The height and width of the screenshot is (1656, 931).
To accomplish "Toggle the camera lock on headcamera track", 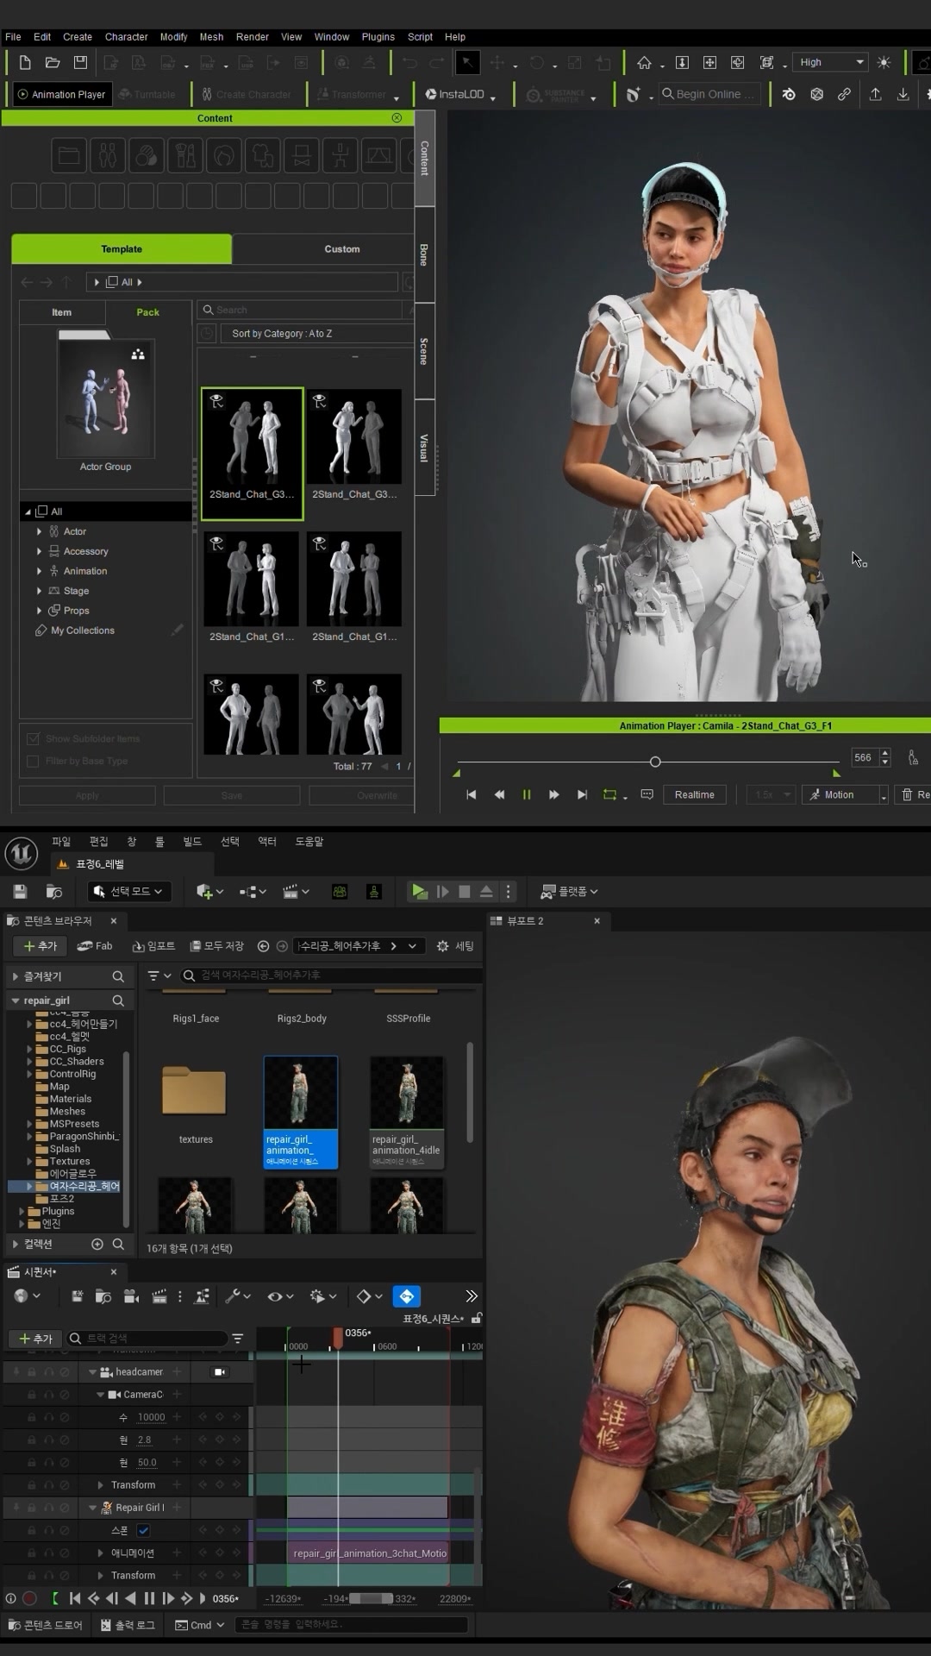I will [x=220, y=1371].
